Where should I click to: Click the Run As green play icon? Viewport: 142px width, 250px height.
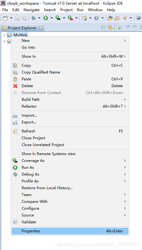pyautogui.click(x=15, y=167)
